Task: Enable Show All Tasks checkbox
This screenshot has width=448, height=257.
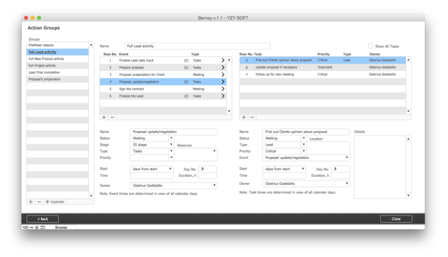Action: click(x=371, y=46)
